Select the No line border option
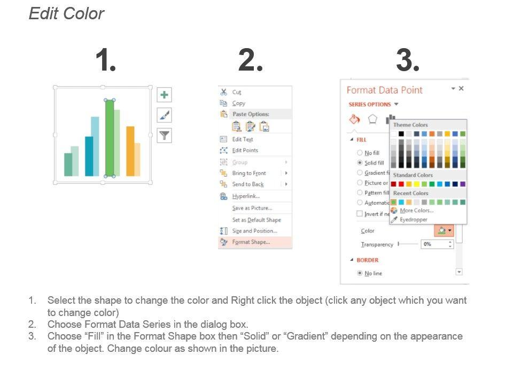Viewport: 513px width, 385px height. point(360,273)
